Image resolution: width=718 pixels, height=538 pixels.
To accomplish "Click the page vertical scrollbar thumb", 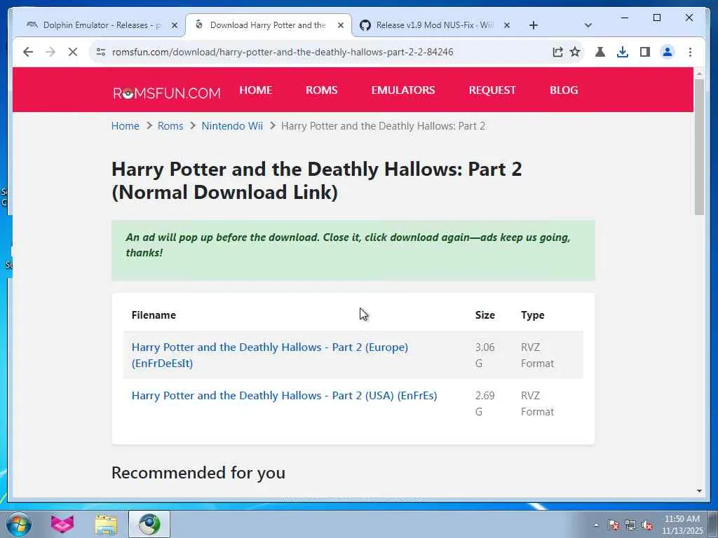I will pos(699,146).
